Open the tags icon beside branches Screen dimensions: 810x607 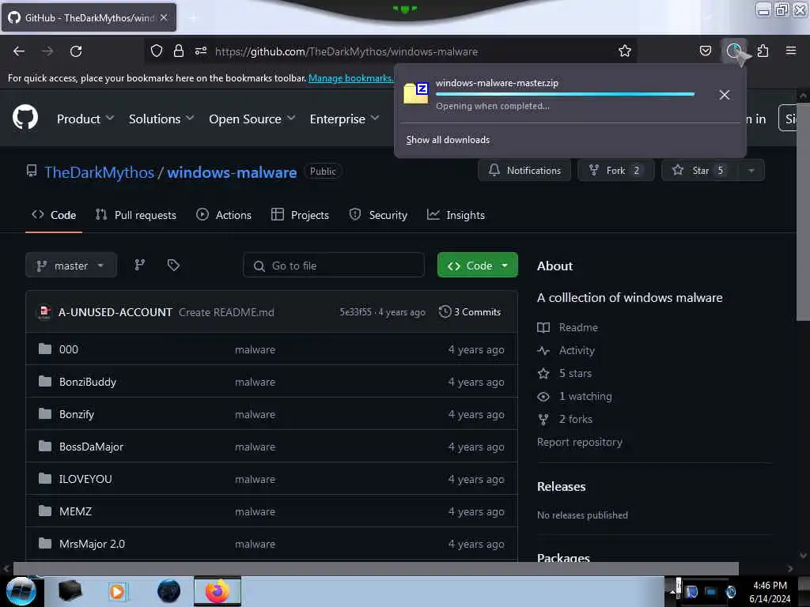click(x=173, y=266)
